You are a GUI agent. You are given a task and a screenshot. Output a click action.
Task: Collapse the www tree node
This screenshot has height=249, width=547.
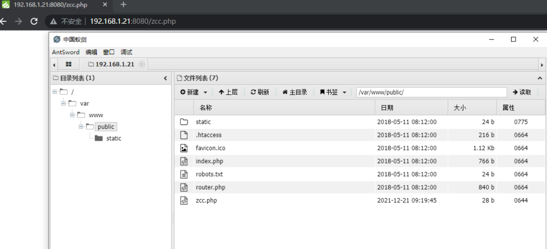[x=72, y=115]
